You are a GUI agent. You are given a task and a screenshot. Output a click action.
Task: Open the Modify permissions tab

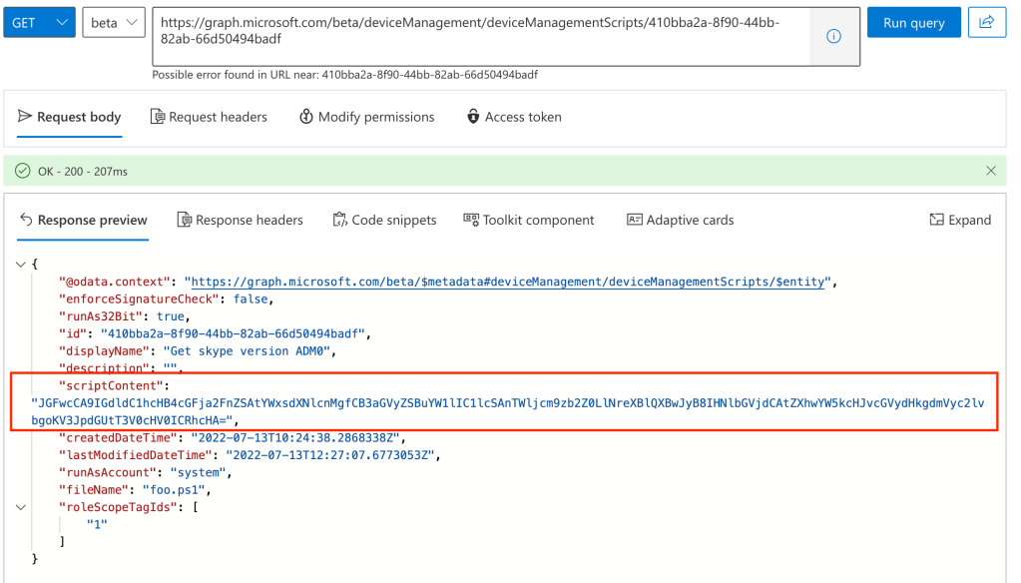(x=366, y=117)
